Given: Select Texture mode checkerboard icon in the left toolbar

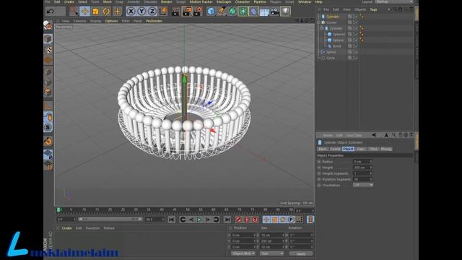Looking at the screenshot, I should 48,50.
